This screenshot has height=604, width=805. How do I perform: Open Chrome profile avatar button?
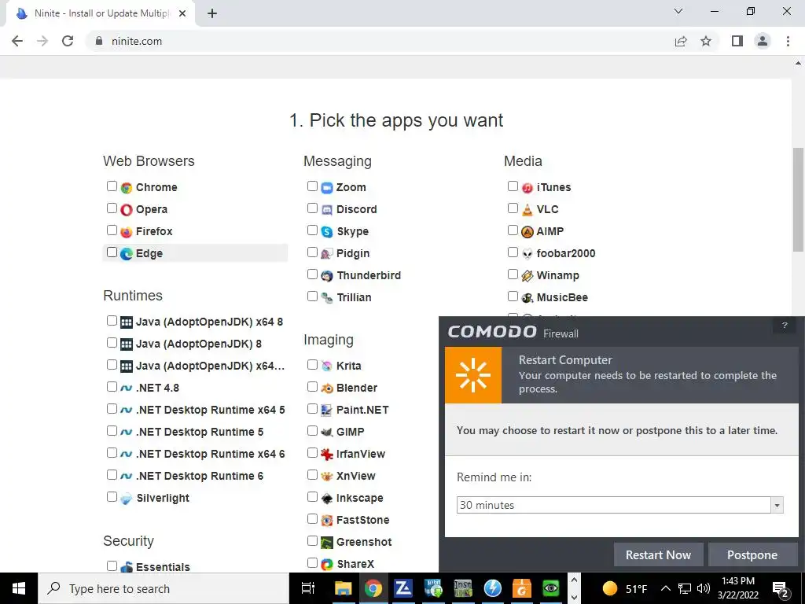[x=763, y=41]
